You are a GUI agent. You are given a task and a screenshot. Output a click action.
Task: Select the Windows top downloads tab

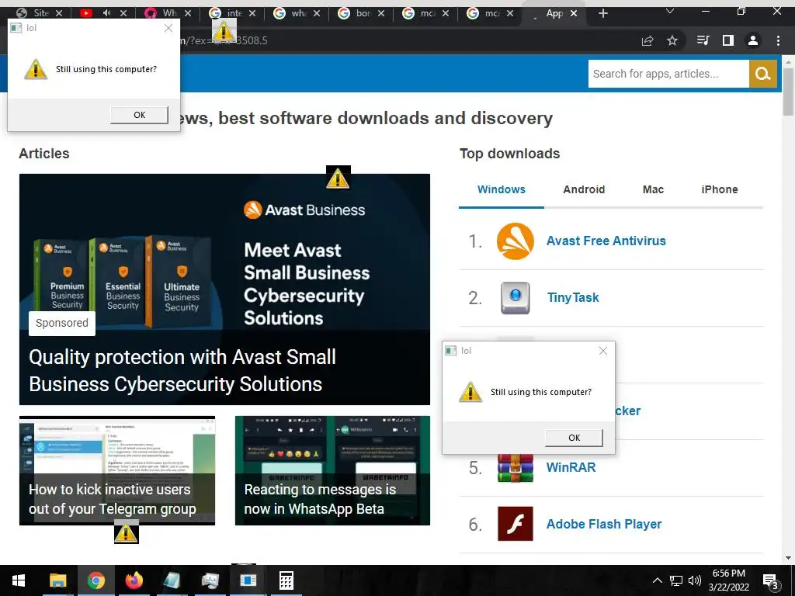click(x=501, y=189)
